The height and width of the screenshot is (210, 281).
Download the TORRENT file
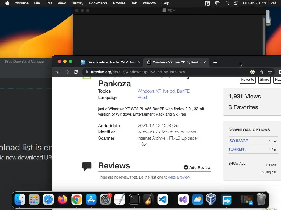[237, 149]
